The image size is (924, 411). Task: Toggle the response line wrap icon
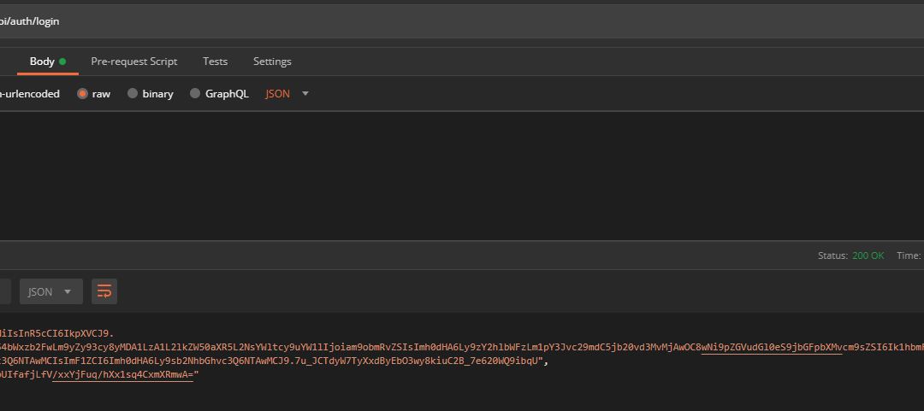[104, 291]
